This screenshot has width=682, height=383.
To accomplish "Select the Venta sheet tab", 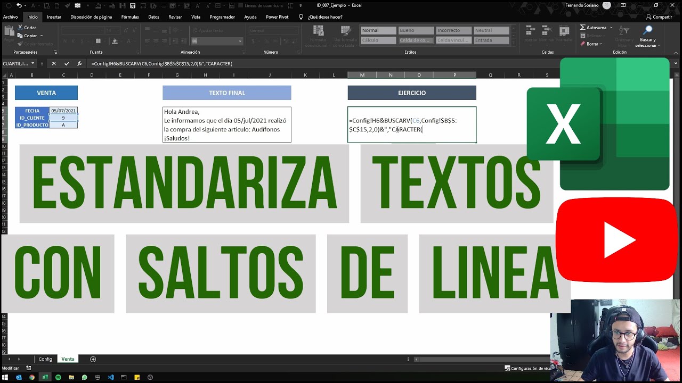I will tap(68, 359).
